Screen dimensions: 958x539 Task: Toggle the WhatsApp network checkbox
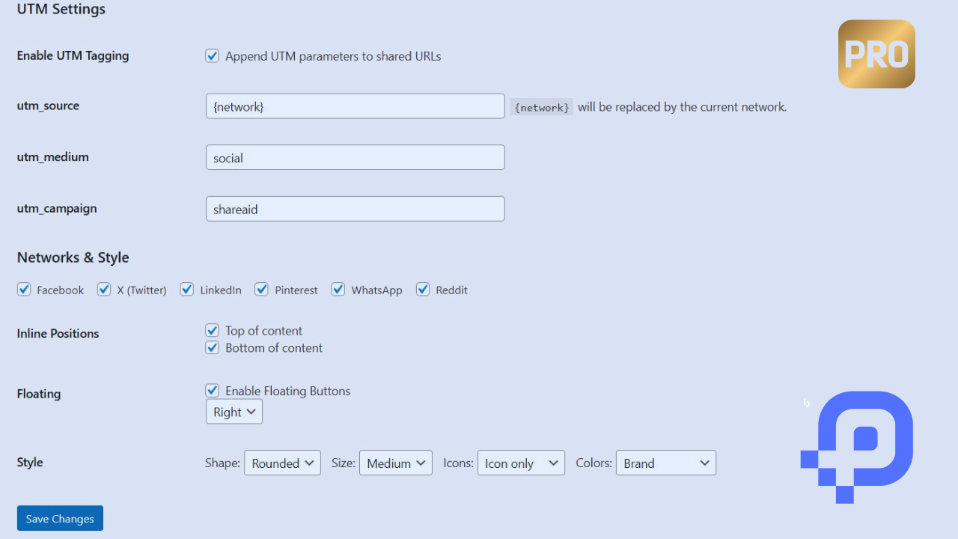338,289
